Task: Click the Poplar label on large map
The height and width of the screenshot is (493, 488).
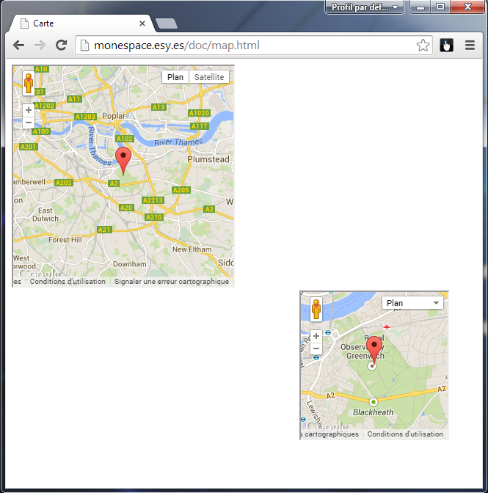Action: click(x=114, y=116)
